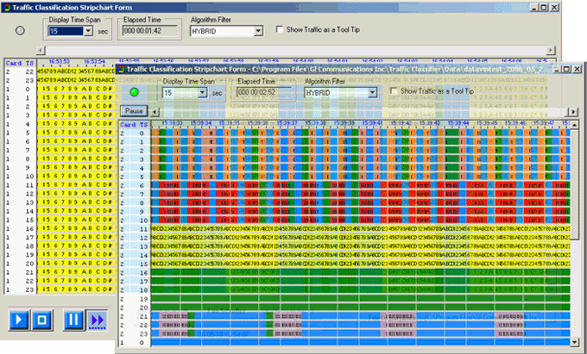The height and width of the screenshot is (354, 587).
Task: Click the Pause button in the front window
Action: (134, 111)
